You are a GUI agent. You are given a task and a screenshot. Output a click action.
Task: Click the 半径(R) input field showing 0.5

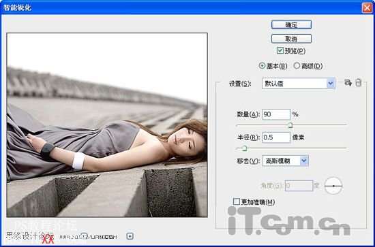276,137
